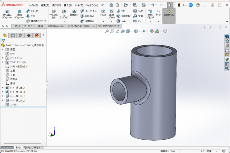The width and height of the screenshot is (230, 153).
Task: Click the Edit Appearance color ball icon
Action: coord(152,31)
